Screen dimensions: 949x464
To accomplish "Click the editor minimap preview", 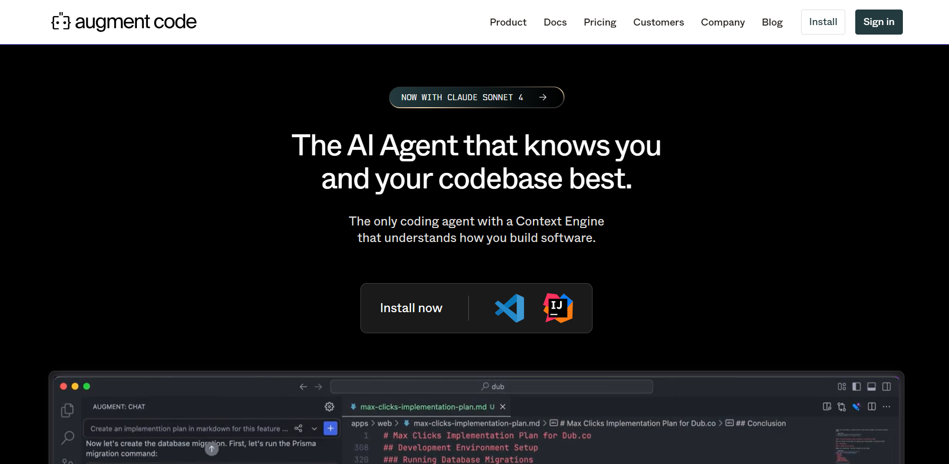I will 861,445.
